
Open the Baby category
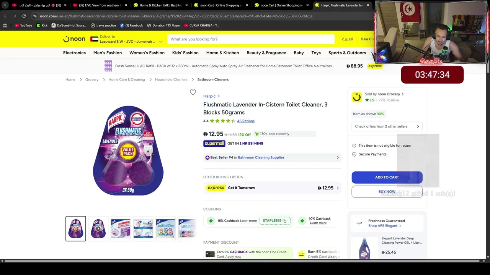tap(299, 53)
